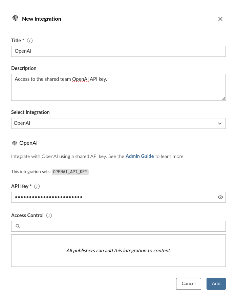Image resolution: width=237 pixels, height=301 pixels.
Task: Open the Admin Guide link
Action: click(x=139, y=157)
